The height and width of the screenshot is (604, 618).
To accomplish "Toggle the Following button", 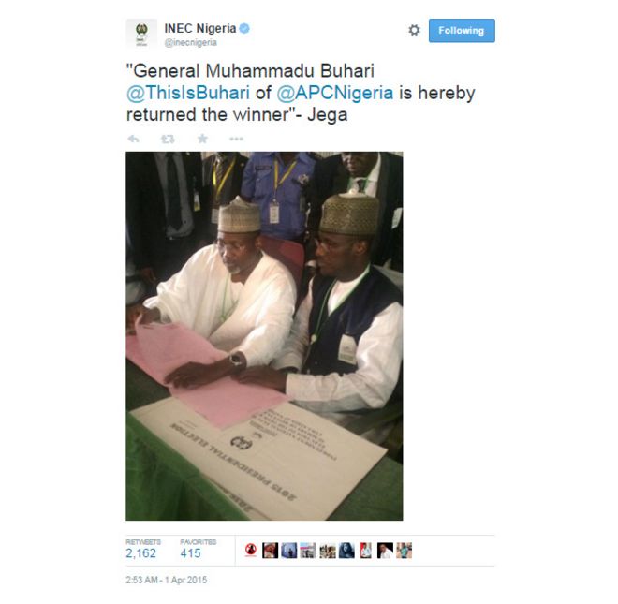I will click(462, 30).
